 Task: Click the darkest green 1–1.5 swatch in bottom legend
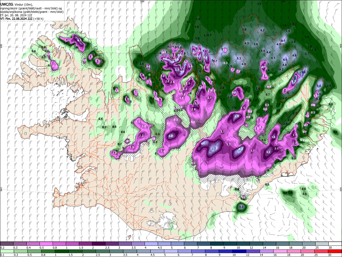point(61,251)
